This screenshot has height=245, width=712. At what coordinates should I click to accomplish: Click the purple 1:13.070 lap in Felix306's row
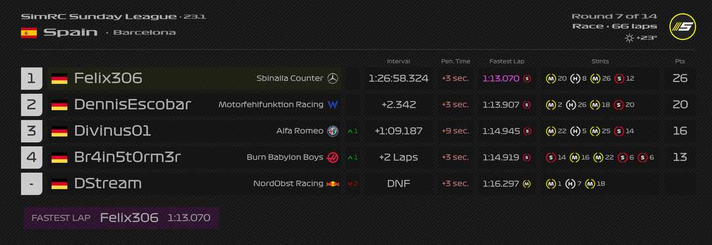coord(501,78)
